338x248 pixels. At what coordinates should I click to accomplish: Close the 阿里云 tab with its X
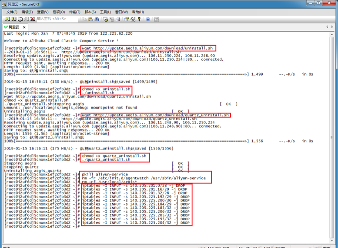tap(25, 27)
